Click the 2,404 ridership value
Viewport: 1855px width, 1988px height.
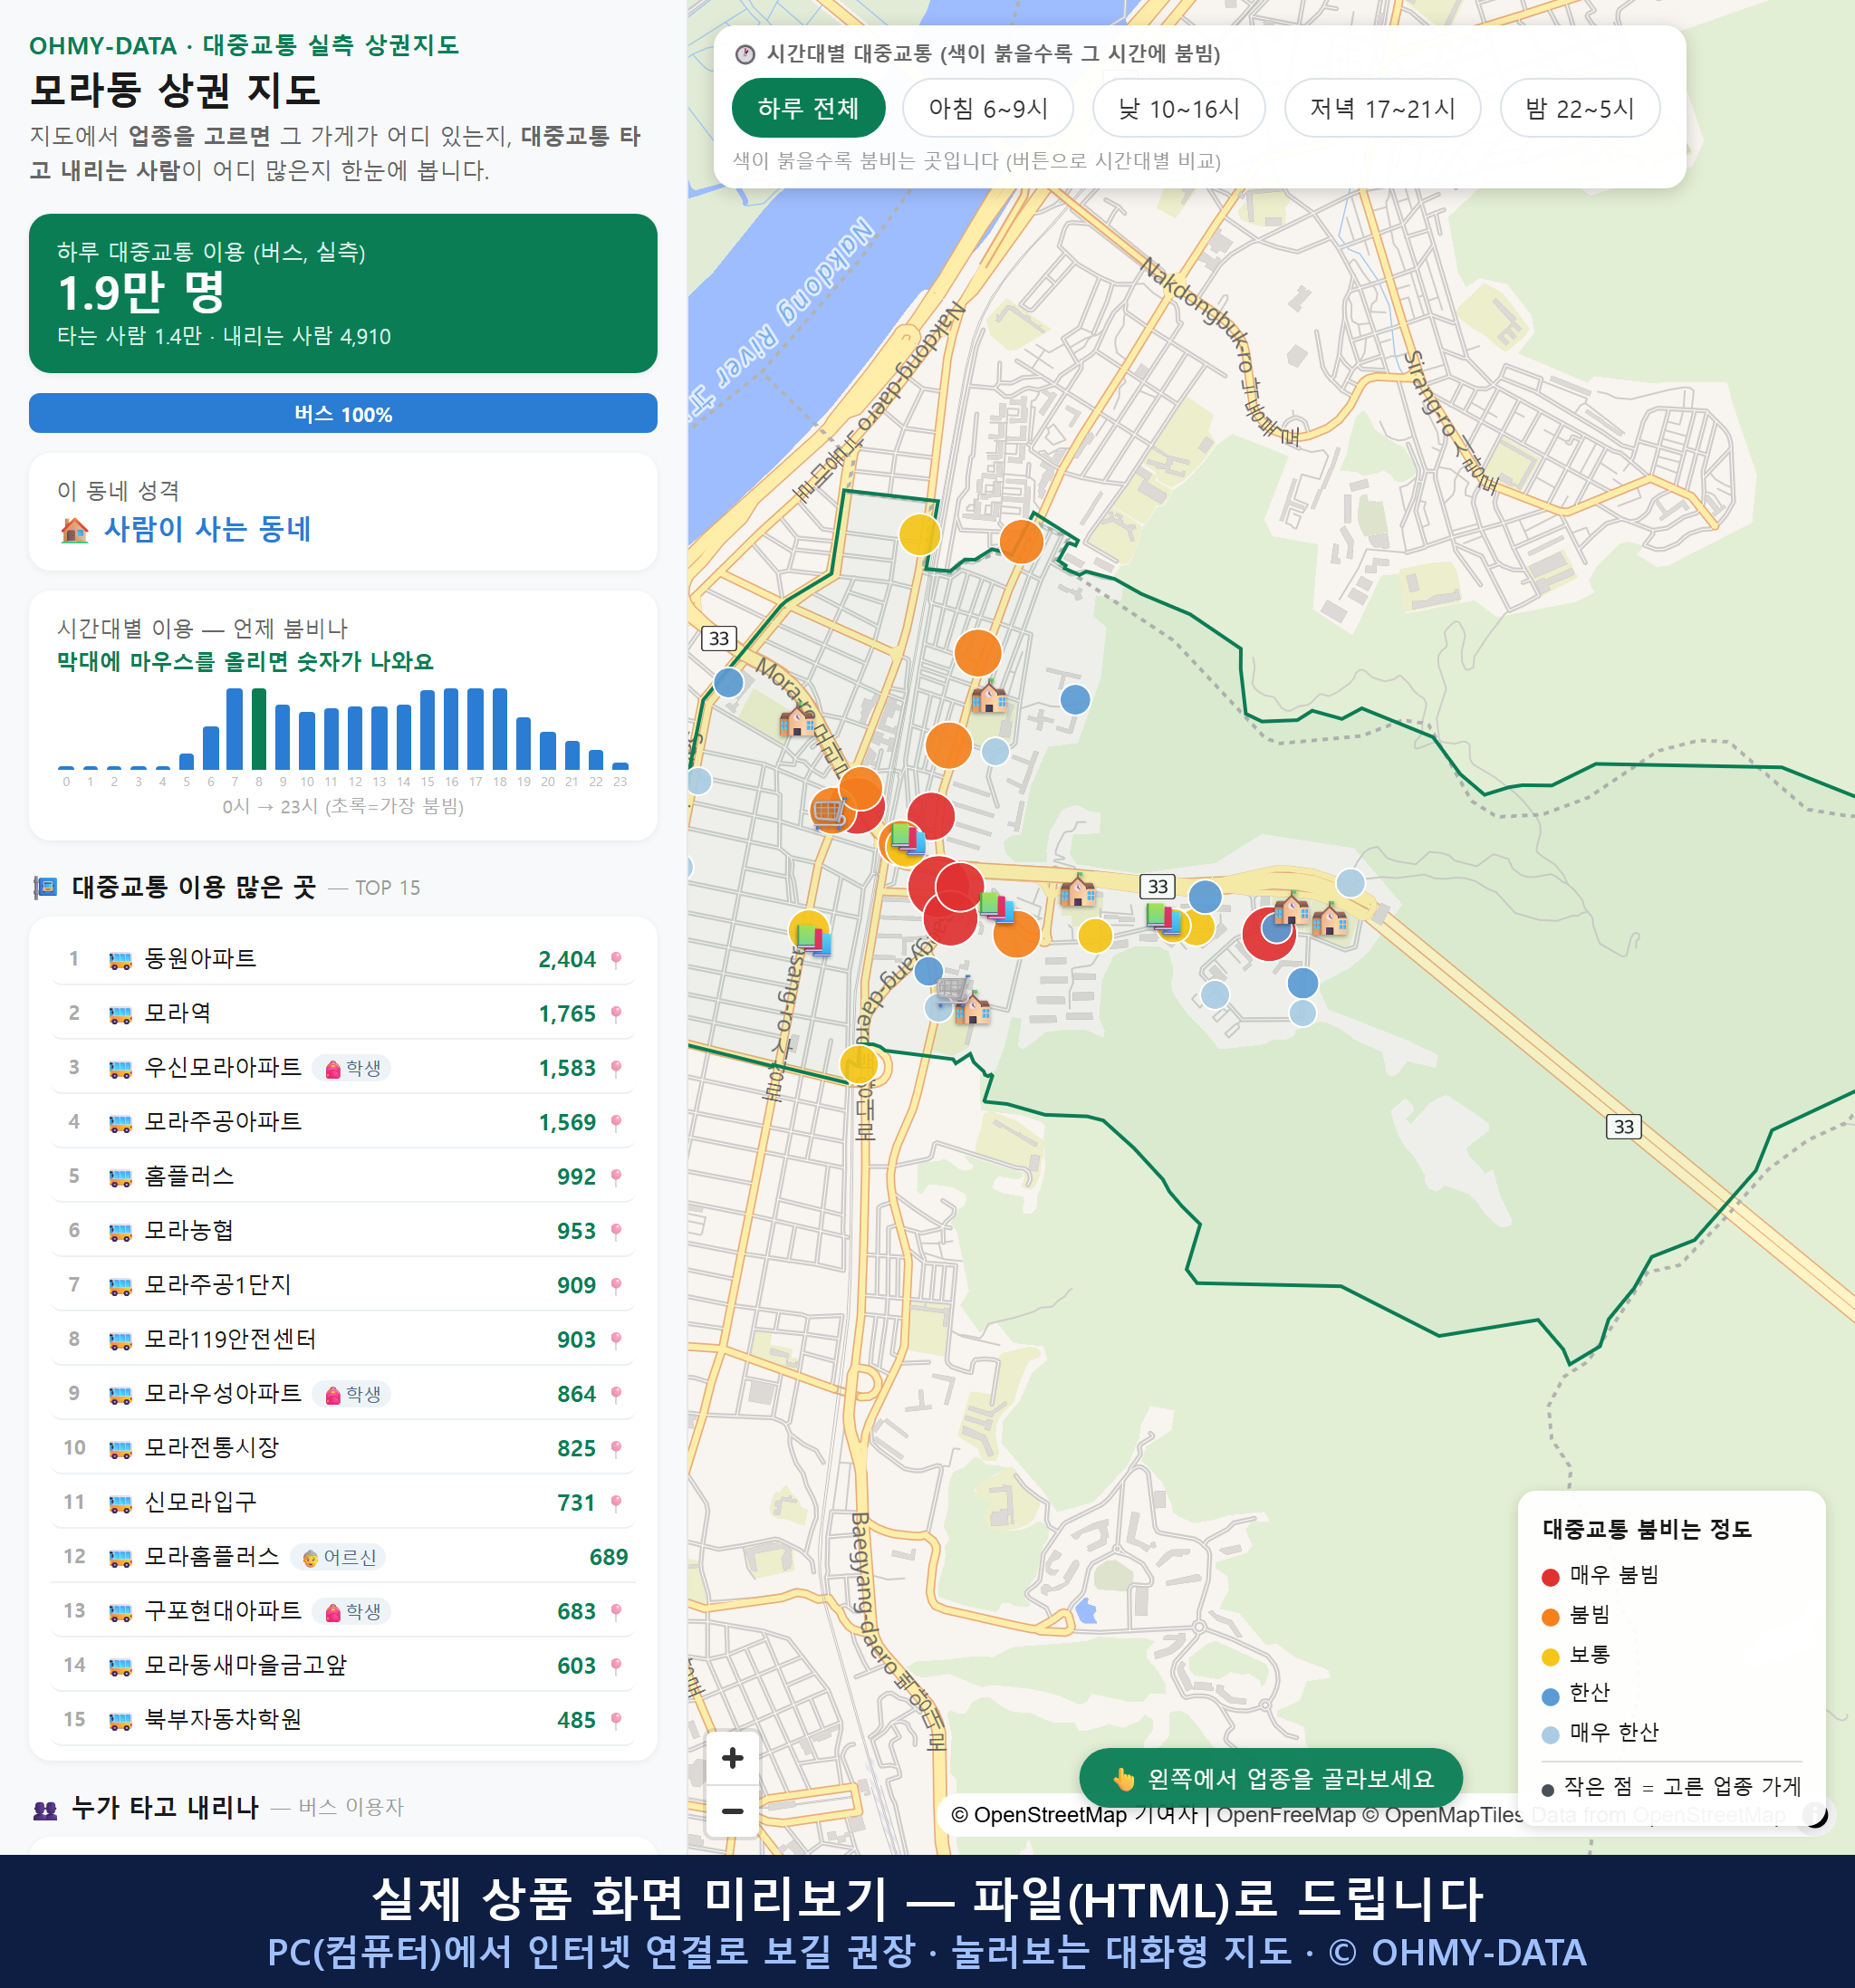pos(567,960)
